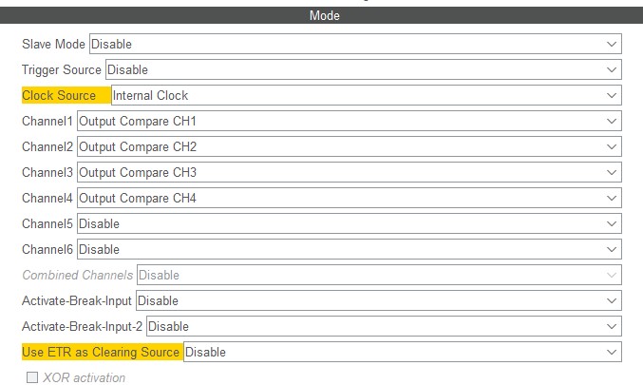The height and width of the screenshot is (385, 643).
Task: Click the Combined Channels dropdown
Action: 379,275
